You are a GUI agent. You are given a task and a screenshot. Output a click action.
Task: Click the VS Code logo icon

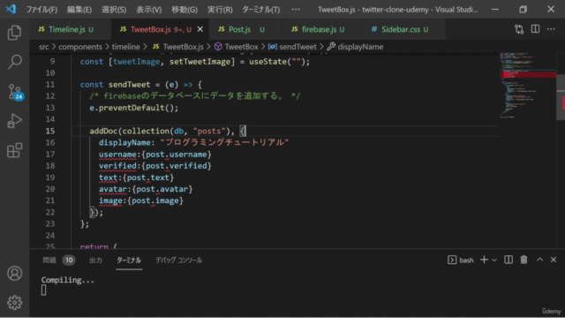click(11, 9)
